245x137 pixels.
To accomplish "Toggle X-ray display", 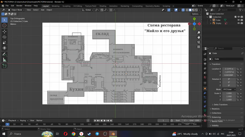I will coord(183,10).
